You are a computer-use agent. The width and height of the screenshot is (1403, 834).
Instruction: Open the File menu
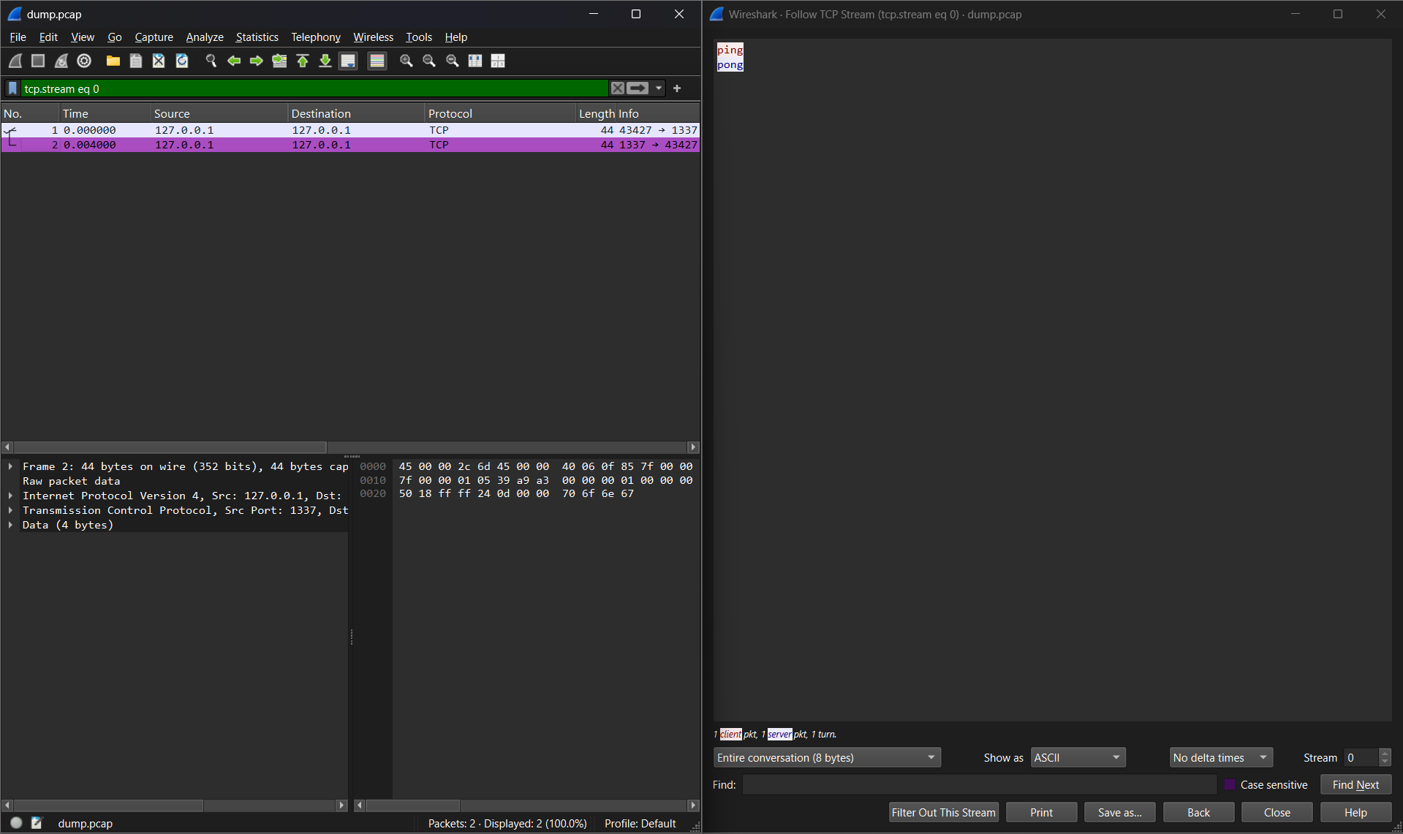point(18,37)
